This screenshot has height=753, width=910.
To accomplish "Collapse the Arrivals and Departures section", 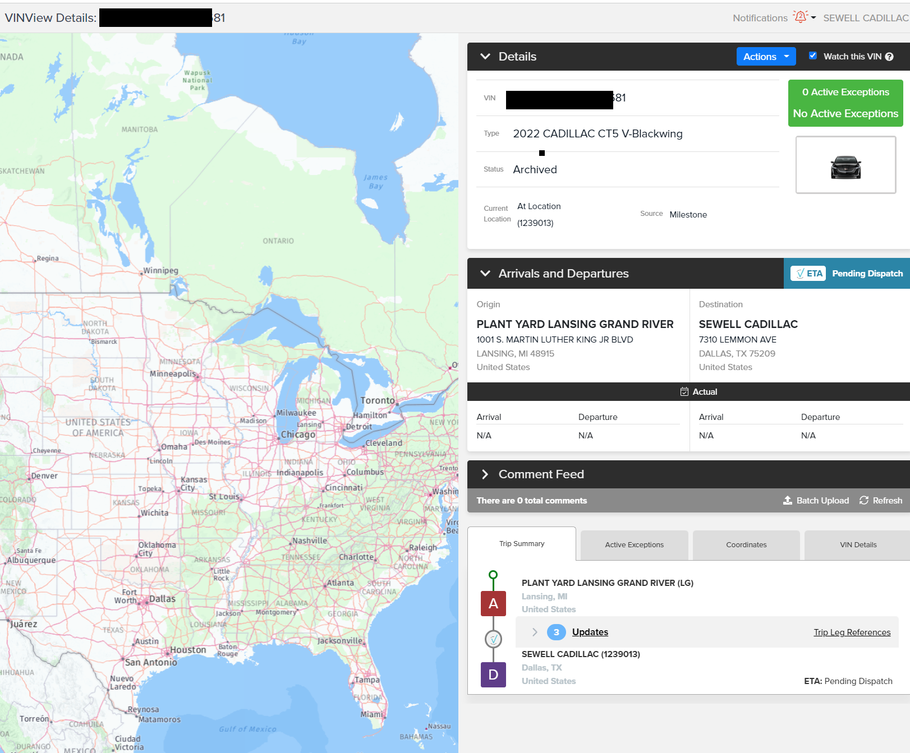I will [x=485, y=274].
